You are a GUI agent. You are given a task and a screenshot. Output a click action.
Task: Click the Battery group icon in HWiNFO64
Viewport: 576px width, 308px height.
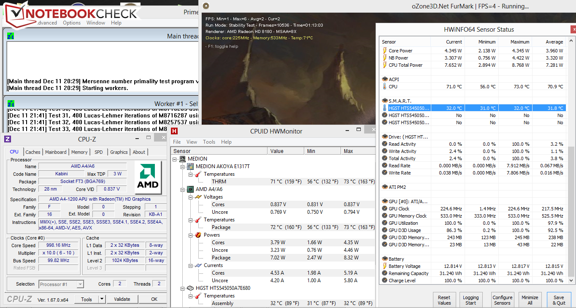(x=384, y=259)
